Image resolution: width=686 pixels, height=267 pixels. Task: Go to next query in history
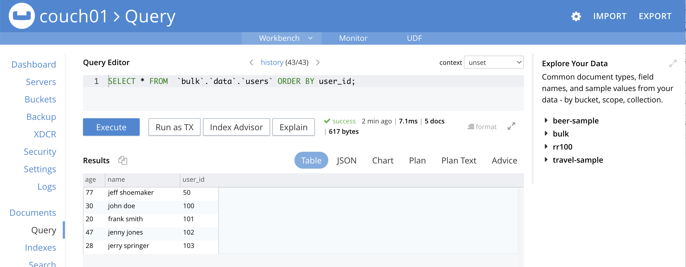(318, 63)
